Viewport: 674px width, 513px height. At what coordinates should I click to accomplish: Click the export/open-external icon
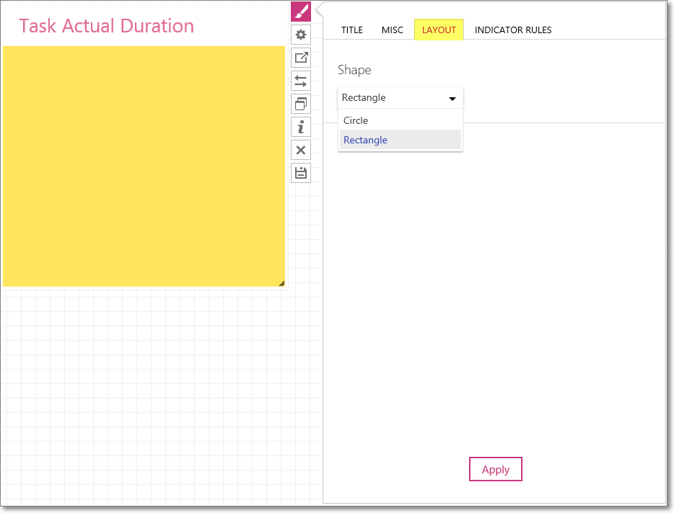(301, 58)
